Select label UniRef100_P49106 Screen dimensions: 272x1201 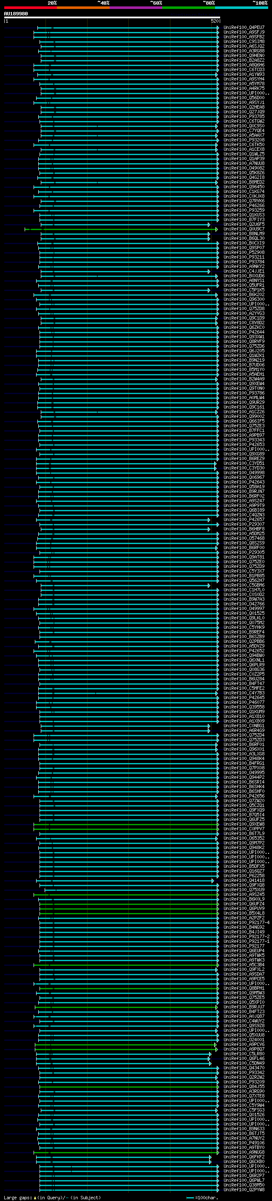[x=244, y=1143]
